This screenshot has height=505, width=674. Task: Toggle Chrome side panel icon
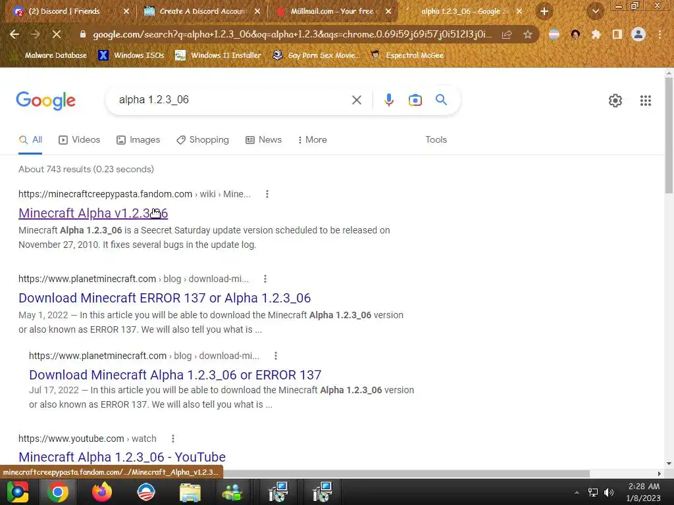point(617,34)
